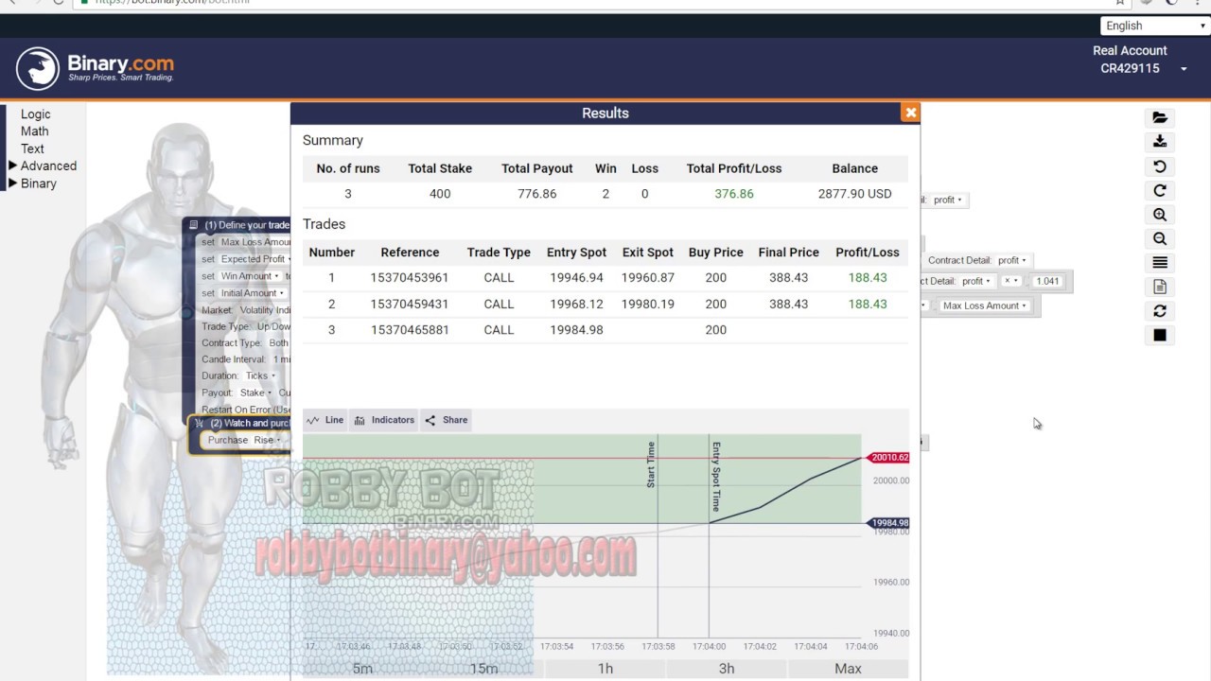Open the Duration Ticks dropdown
Image resolution: width=1211 pixels, height=681 pixels.
259,375
